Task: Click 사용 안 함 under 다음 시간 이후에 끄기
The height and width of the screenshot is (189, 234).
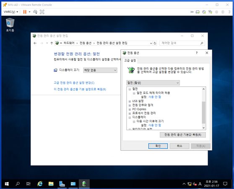Action: [155, 125]
